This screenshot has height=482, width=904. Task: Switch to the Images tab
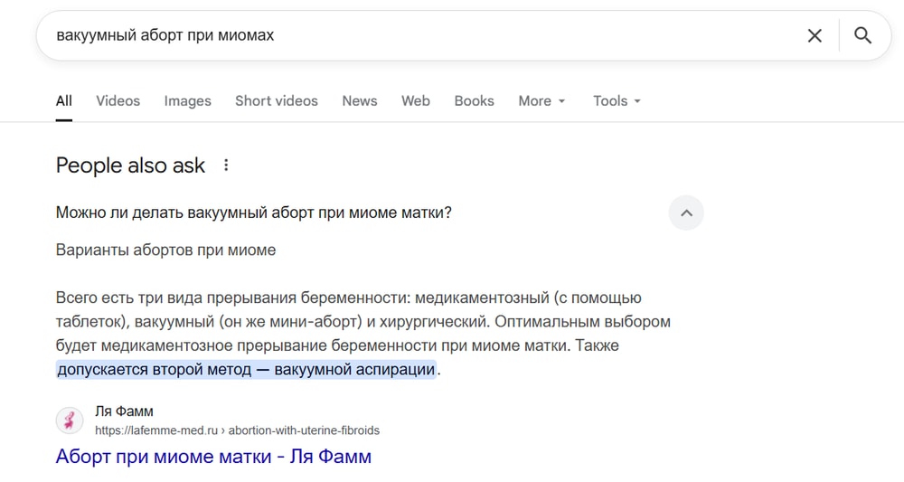pyautogui.click(x=187, y=101)
